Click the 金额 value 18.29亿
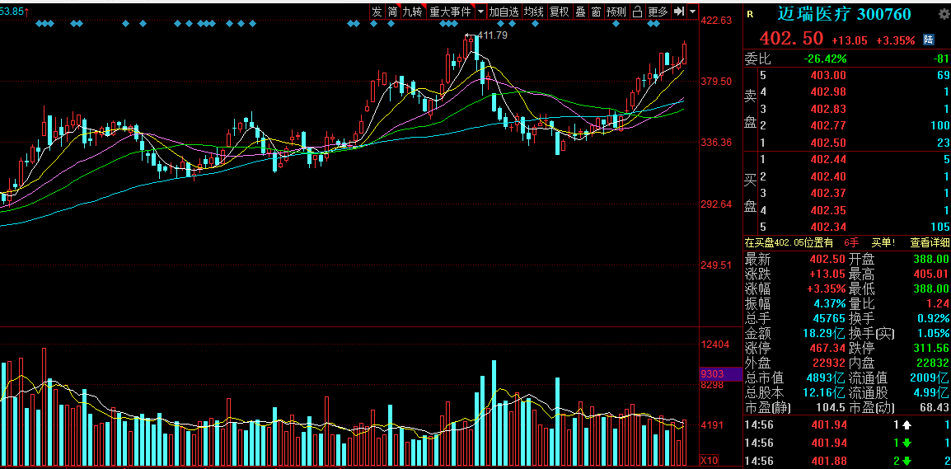 tap(823, 333)
